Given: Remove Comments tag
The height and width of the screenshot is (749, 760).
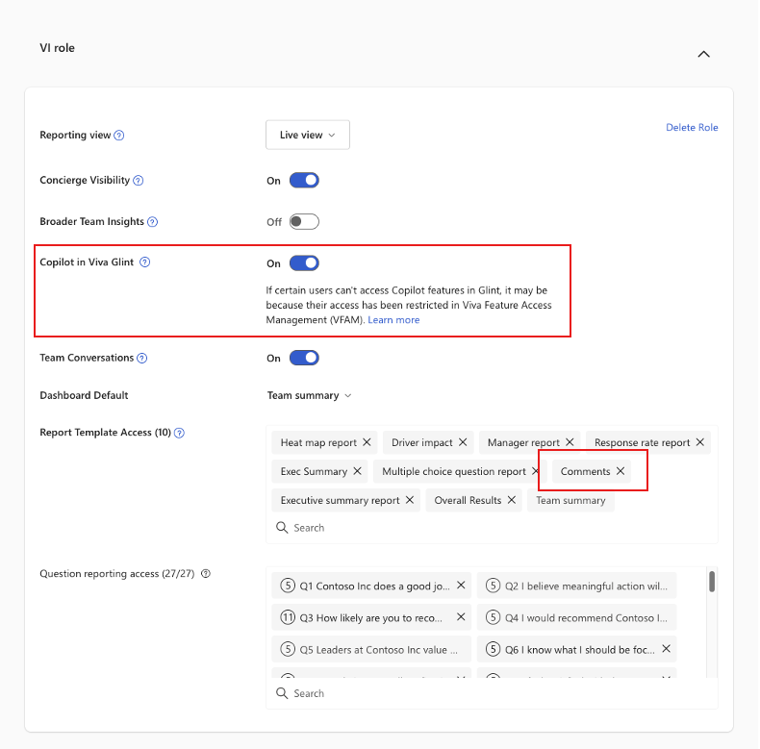Looking at the screenshot, I should pyautogui.click(x=621, y=471).
